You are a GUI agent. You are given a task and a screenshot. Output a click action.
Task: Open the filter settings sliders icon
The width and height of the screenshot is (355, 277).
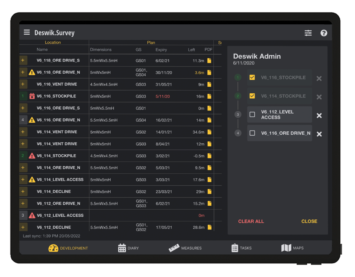click(308, 33)
